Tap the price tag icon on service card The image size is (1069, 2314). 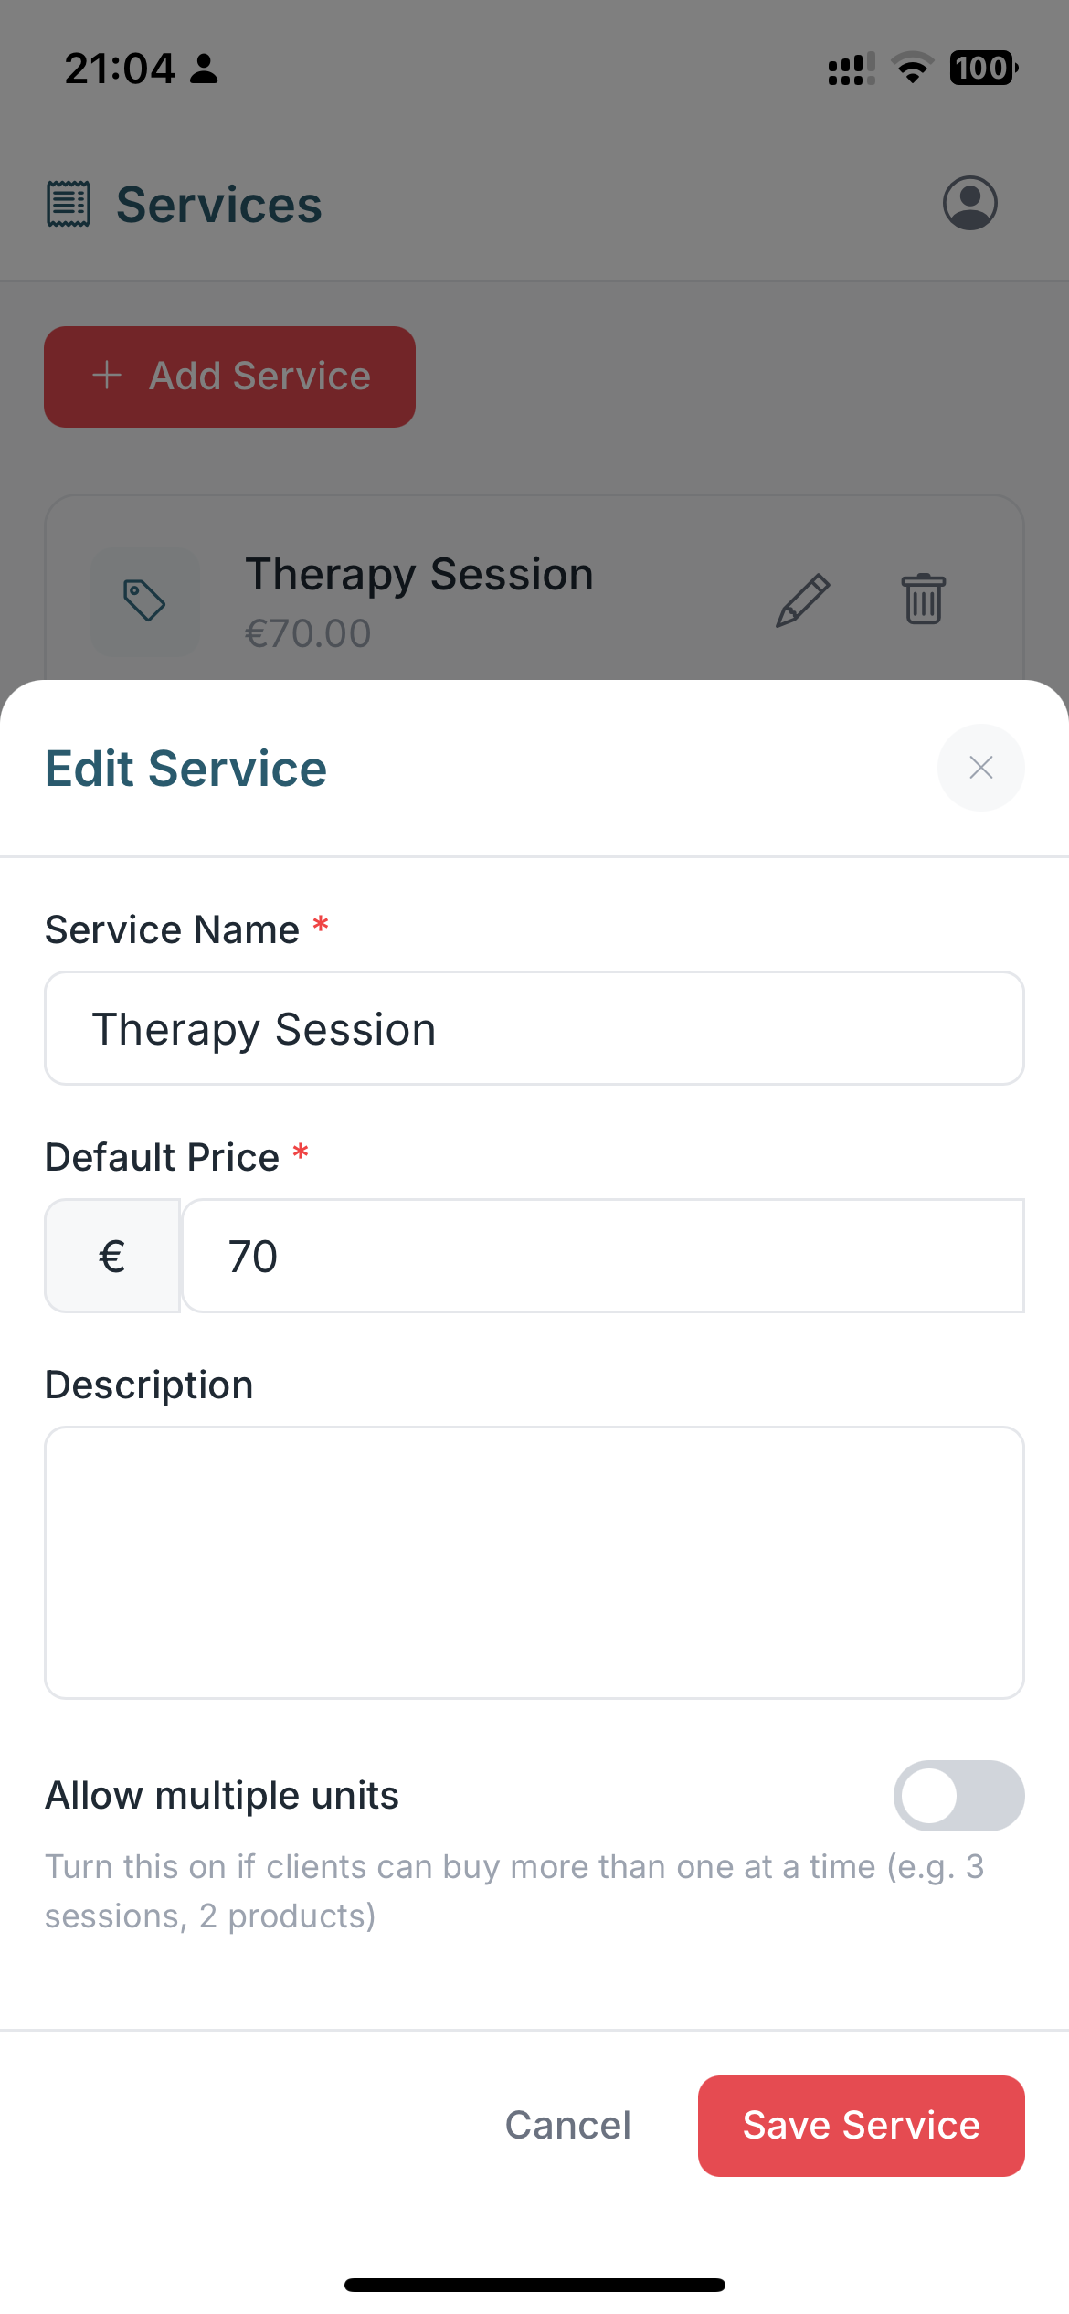144,600
